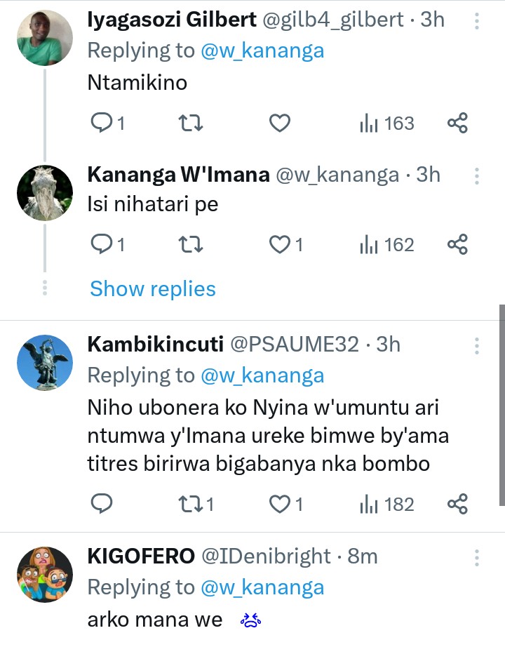Like the Ntamikino tweet
Image resolution: width=505 pixels, height=647 pixels.
[x=280, y=124]
